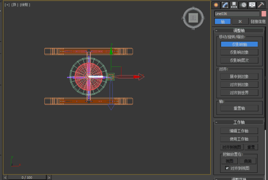The image size is (268, 180).
Task: Switch to the 链接信息 tab
Action: tap(258, 21)
